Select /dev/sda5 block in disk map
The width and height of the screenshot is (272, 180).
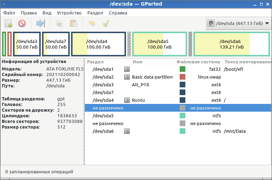coord(160,44)
